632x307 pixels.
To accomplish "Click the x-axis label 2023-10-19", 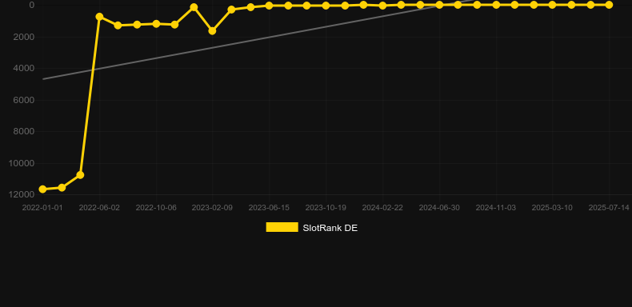I will click(x=326, y=208).
